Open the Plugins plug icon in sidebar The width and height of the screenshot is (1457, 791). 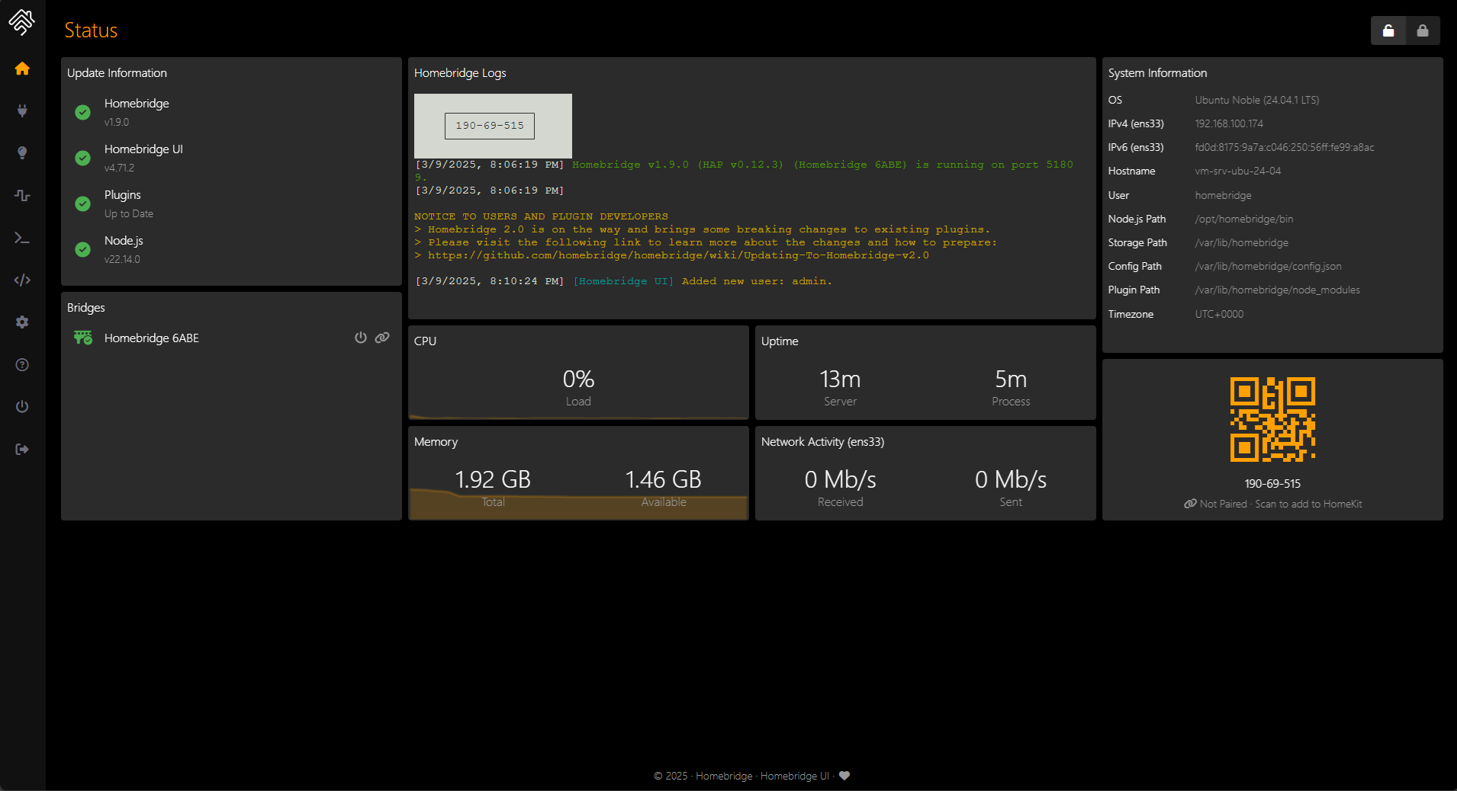pyautogui.click(x=22, y=110)
